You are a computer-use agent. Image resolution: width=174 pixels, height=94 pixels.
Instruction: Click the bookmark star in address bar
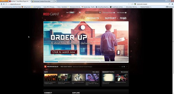[x=129, y=4]
